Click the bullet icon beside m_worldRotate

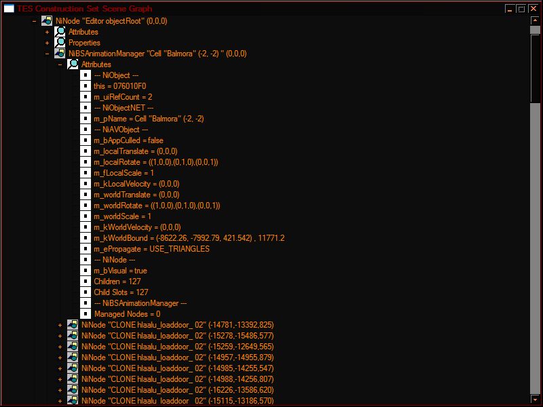point(86,206)
